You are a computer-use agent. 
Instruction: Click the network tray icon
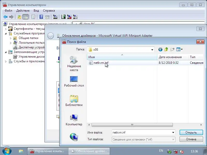pyautogui.click(x=175, y=151)
